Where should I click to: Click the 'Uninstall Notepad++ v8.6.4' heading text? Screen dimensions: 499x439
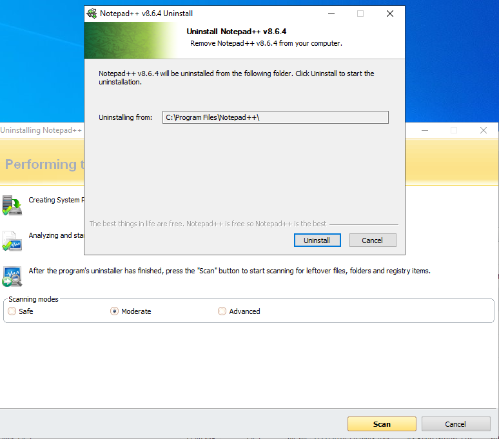click(x=237, y=32)
